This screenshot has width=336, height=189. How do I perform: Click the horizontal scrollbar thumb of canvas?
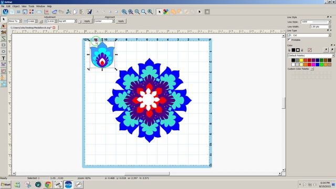pos(147,173)
